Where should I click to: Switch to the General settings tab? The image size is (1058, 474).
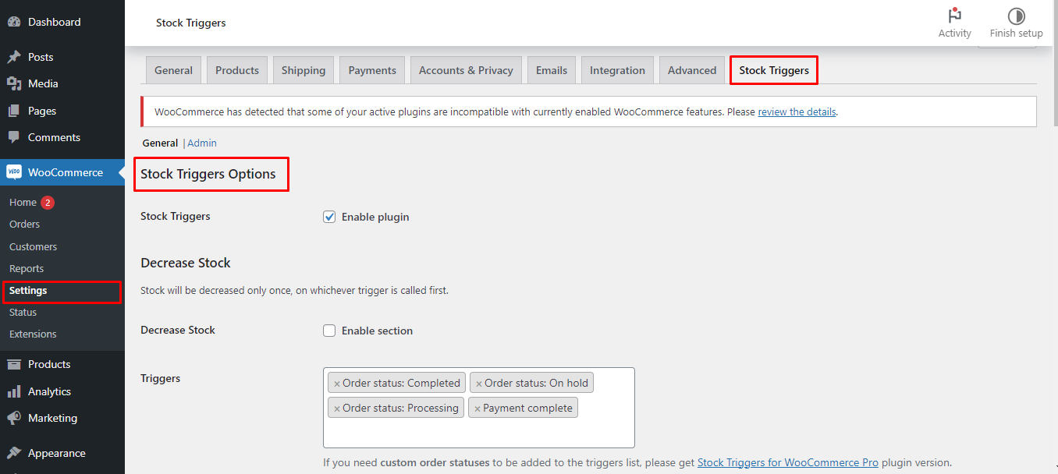pos(173,70)
